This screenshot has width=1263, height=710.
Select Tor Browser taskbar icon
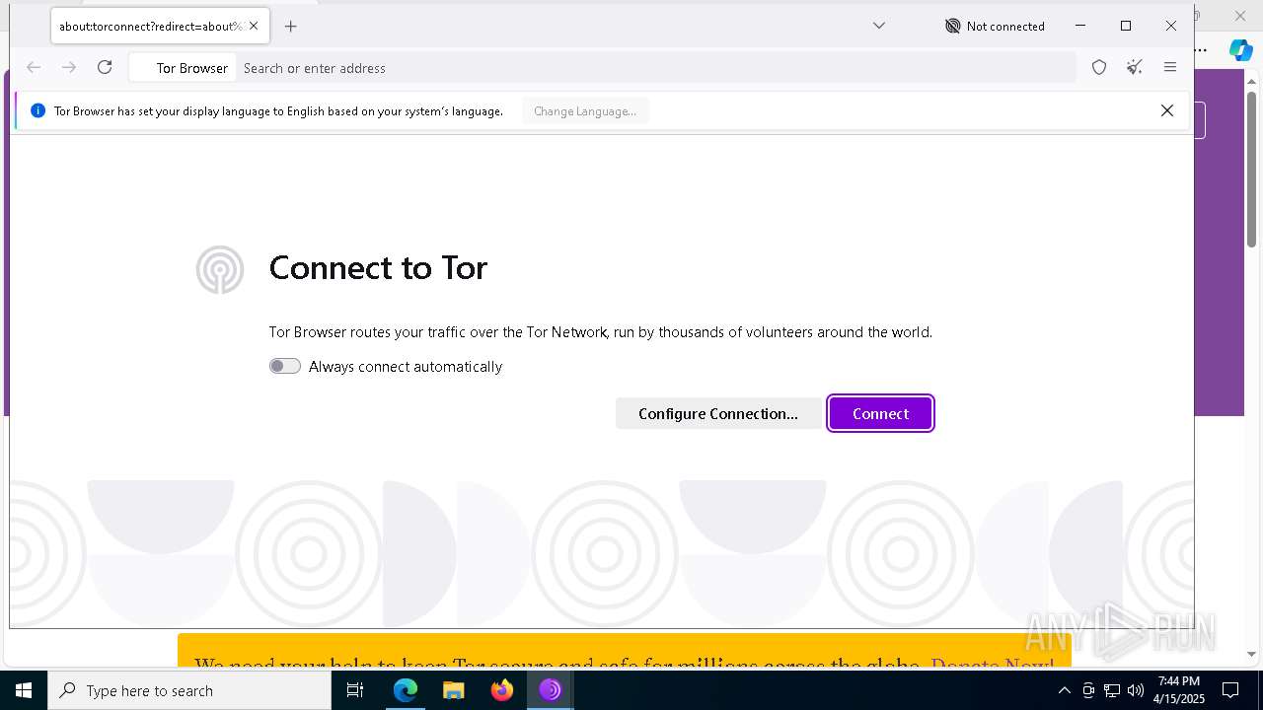[550, 690]
